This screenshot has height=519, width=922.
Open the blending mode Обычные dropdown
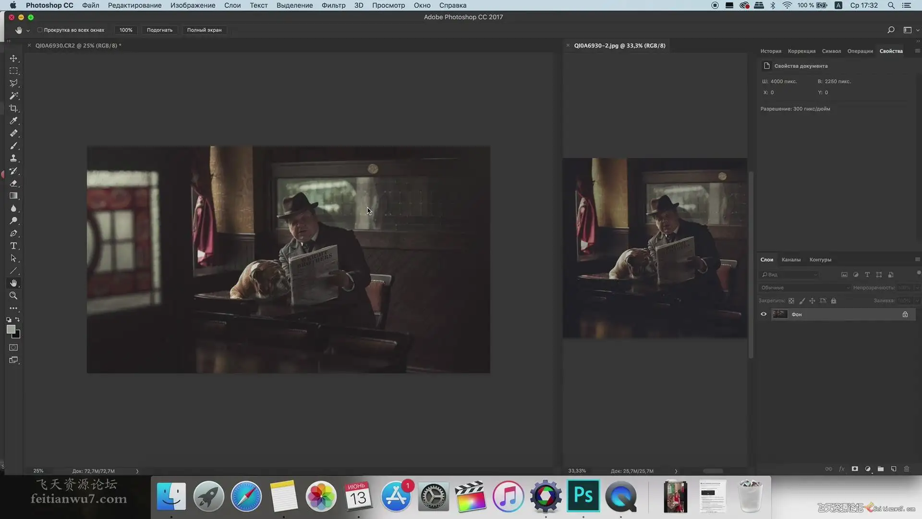[x=804, y=288]
